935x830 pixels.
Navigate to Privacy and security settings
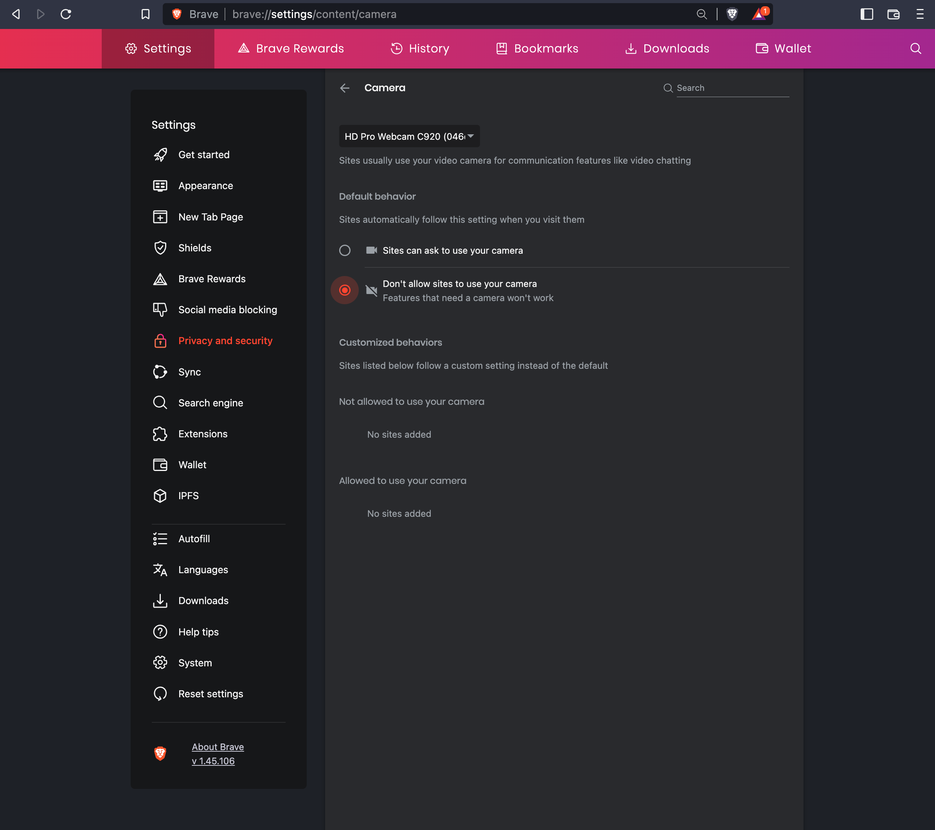[225, 341]
